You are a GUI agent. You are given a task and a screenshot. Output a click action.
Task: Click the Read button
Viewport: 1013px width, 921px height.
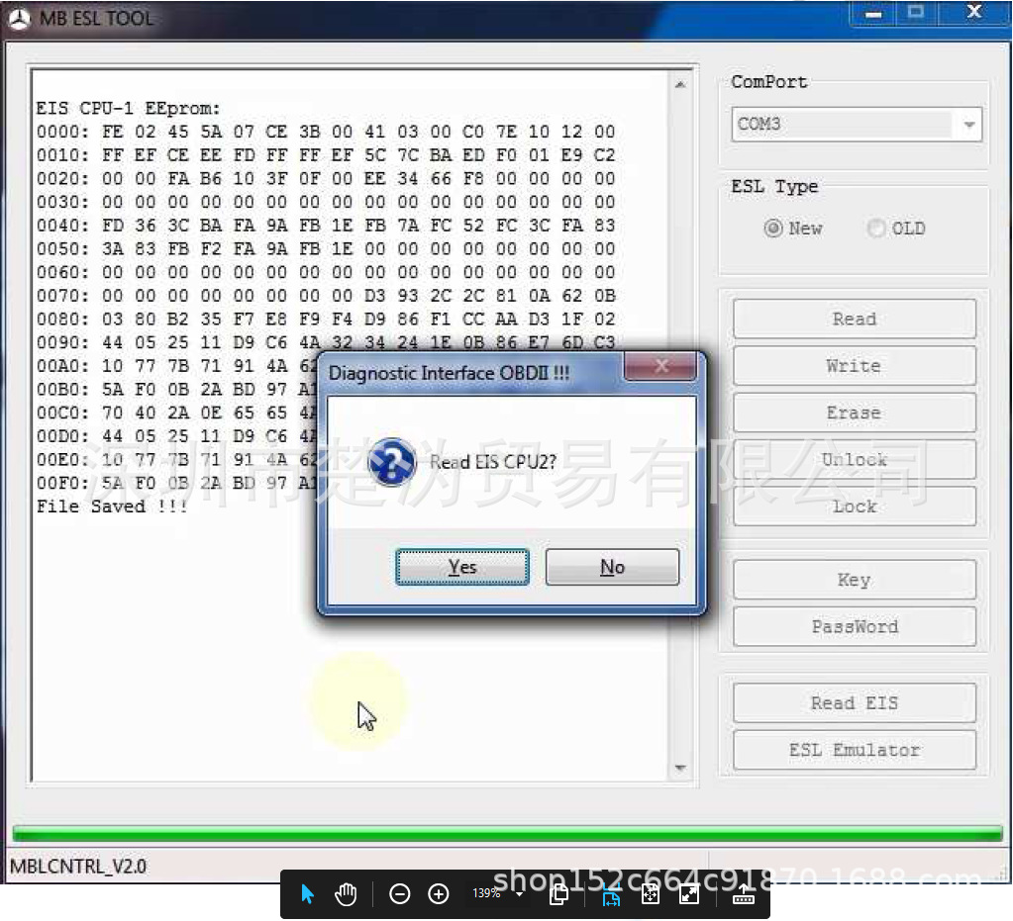tap(855, 319)
